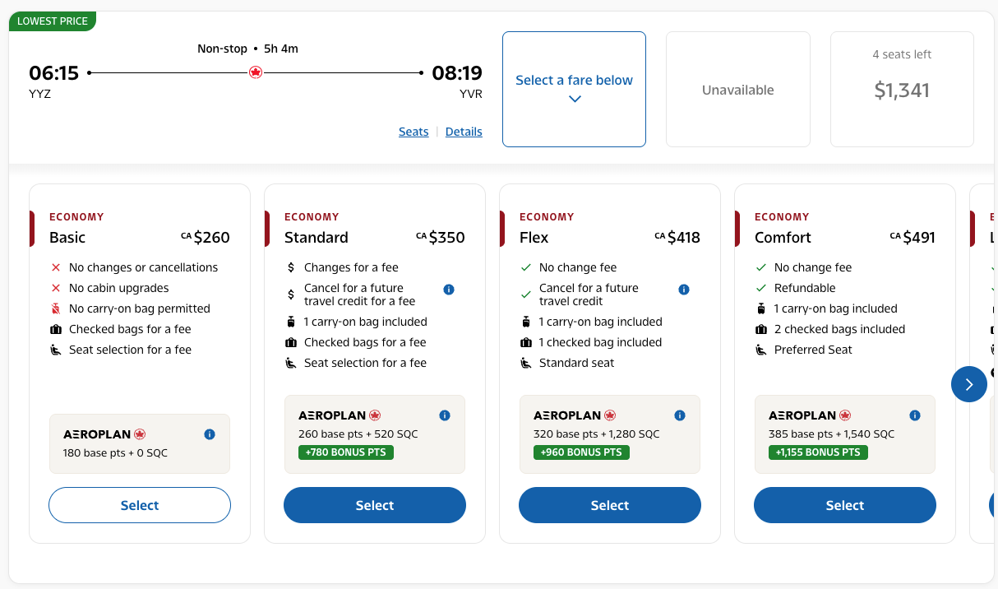The image size is (998, 589).
Task: Click info icon in Standard Aeroplan box
Action: [x=445, y=415]
